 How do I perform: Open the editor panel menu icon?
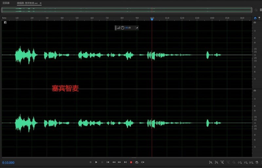[x=41, y=3]
